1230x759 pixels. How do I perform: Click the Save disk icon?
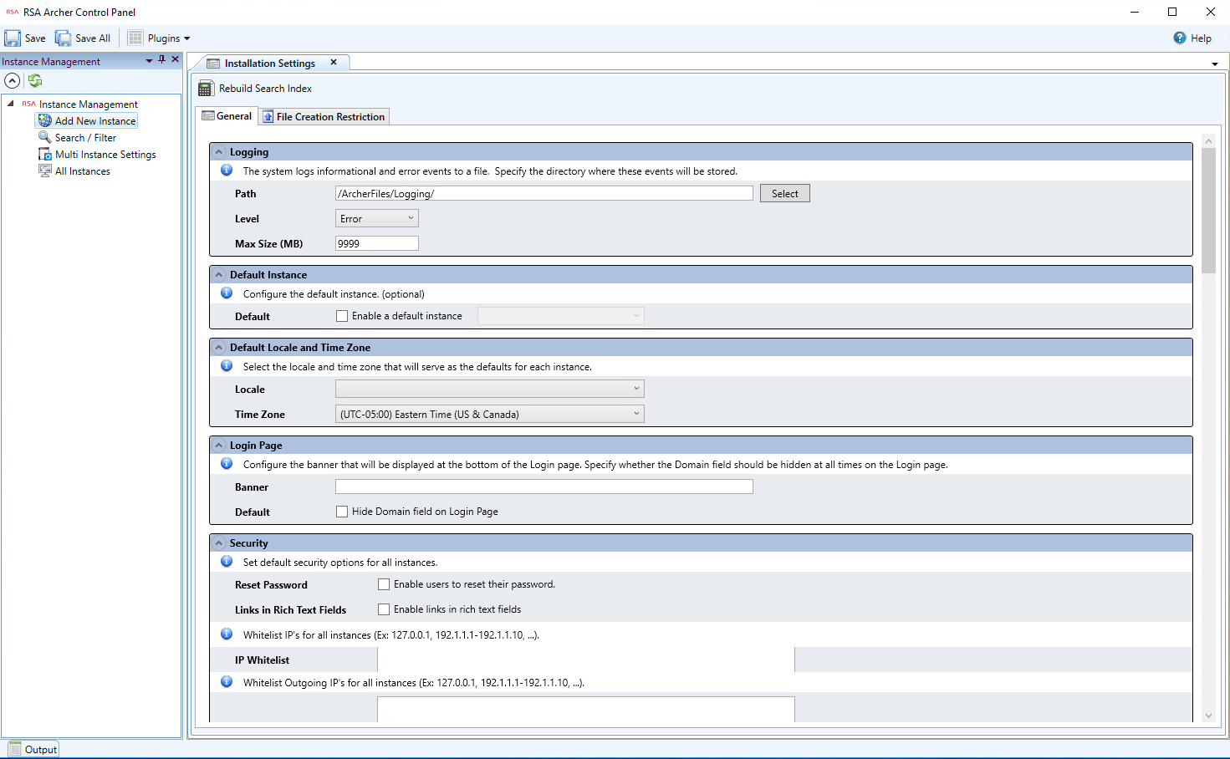click(x=13, y=38)
